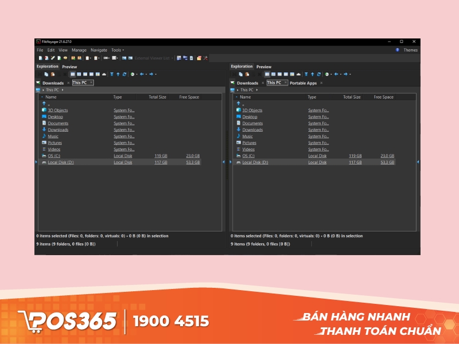Image resolution: width=459 pixels, height=344 pixels.
Task: Close the Portable Apps tab
Action: tap(321, 83)
